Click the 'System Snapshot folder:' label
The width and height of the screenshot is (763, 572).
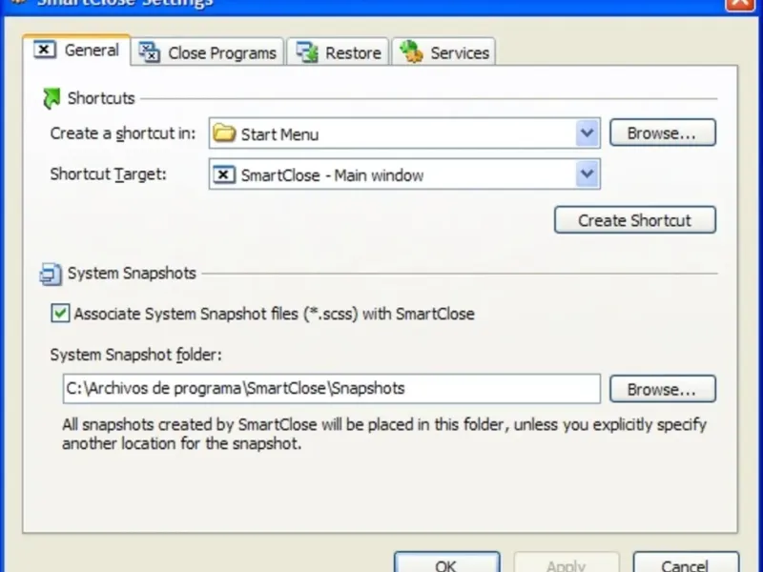135,355
